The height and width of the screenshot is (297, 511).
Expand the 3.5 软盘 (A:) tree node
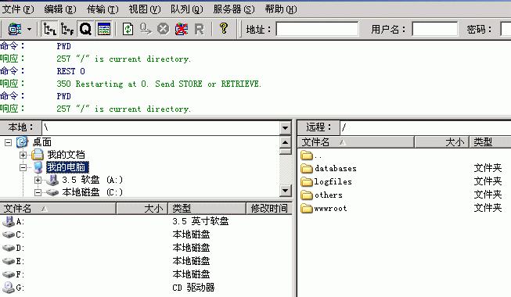(x=38, y=180)
